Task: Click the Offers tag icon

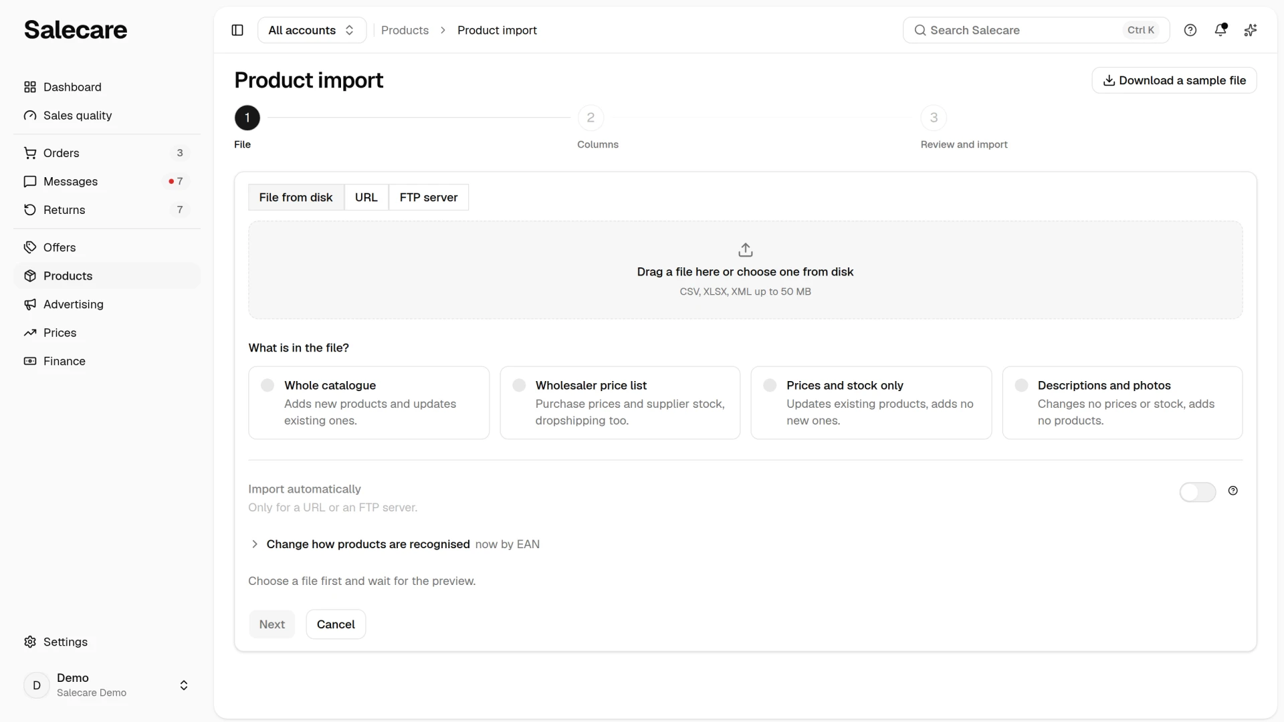Action: coord(30,247)
